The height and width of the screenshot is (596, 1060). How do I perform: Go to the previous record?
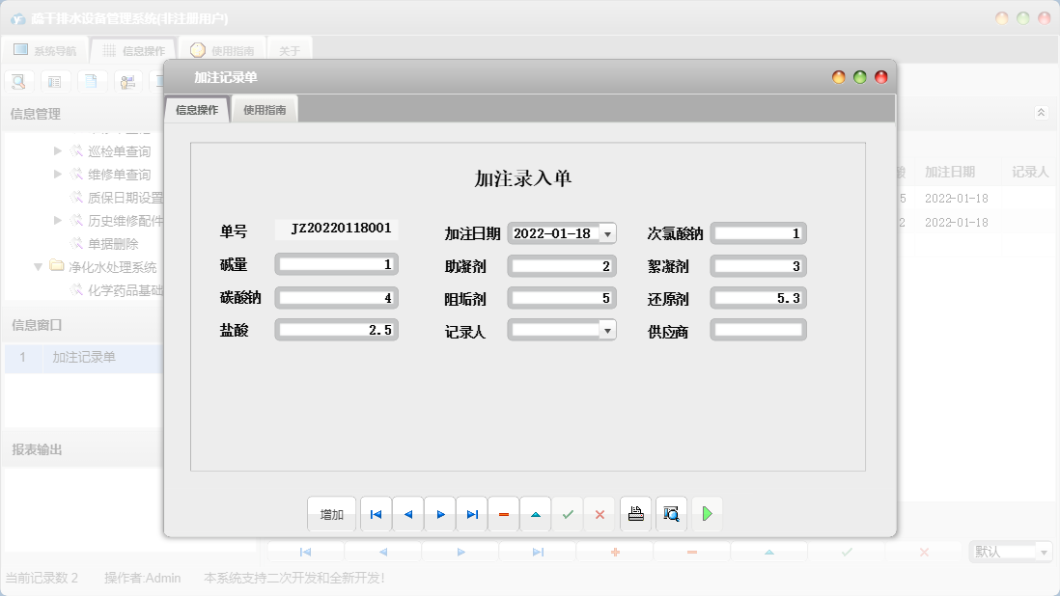(x=407, y=515)
